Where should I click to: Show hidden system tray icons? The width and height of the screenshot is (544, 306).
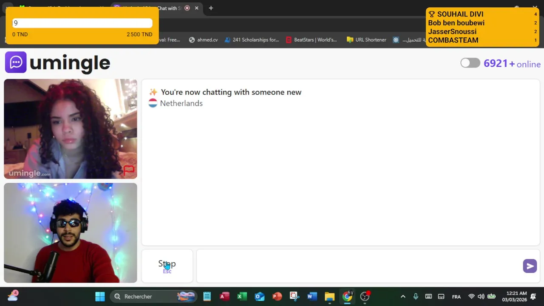pyautogui.click(x=403, y=297)
